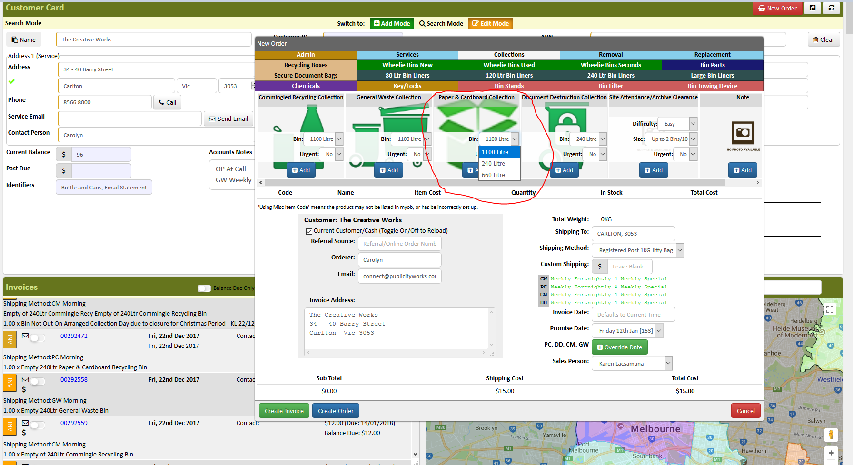Click the horizontal scrollbar under collection items
Viewport: 853px width, 466px height.
pyautogui.click(x=495, y=183)
